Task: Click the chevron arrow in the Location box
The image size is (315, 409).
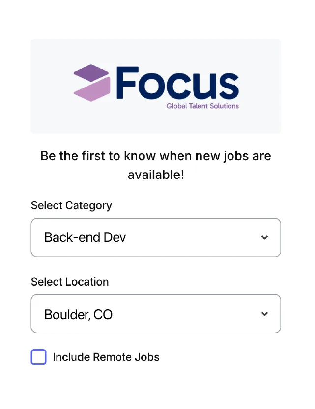Action: tap(264, 314)
